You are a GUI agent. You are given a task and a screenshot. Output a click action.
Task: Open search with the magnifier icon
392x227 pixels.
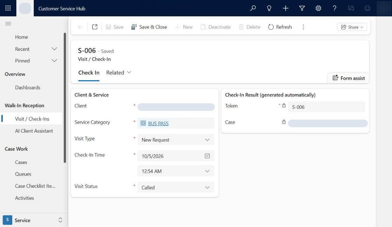coord(253,8)
